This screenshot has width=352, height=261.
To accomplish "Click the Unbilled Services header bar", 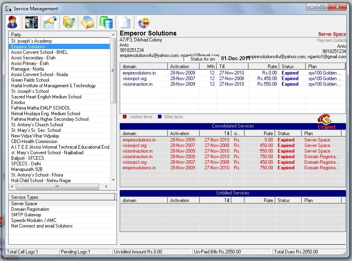I will coord(233,193).
